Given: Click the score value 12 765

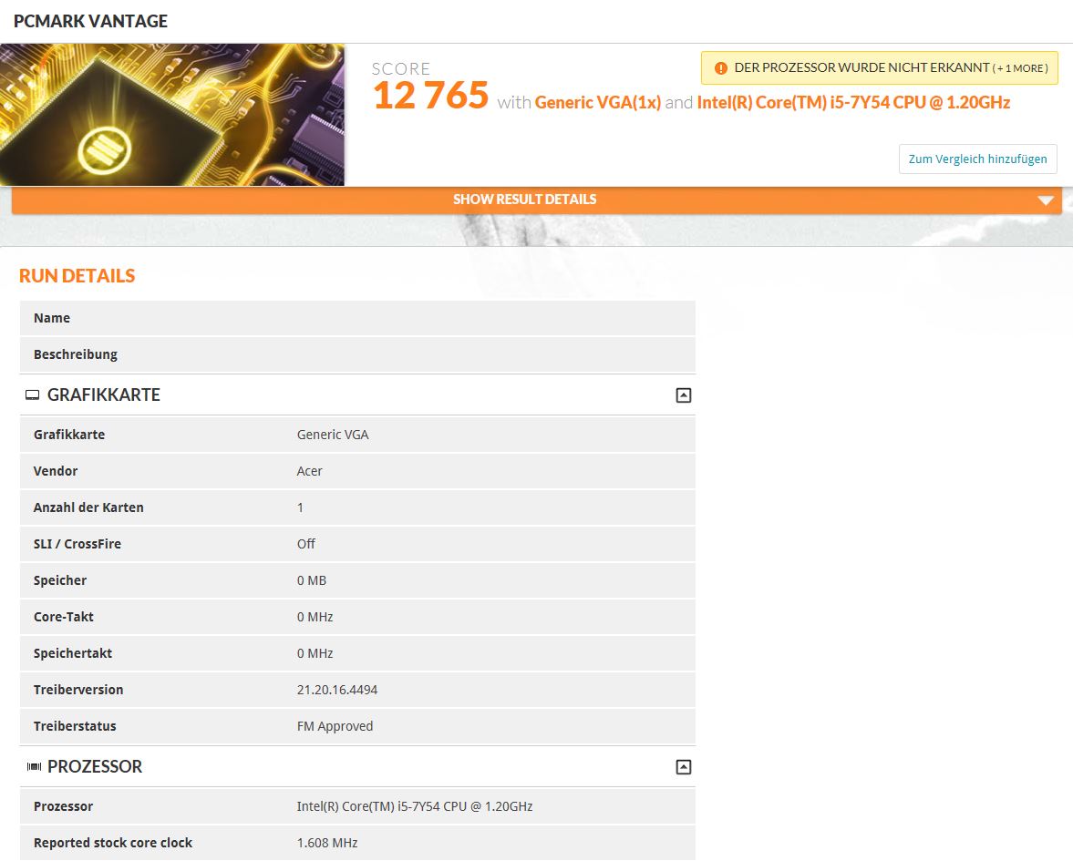Looking at the screenshot, I should 430,95.
